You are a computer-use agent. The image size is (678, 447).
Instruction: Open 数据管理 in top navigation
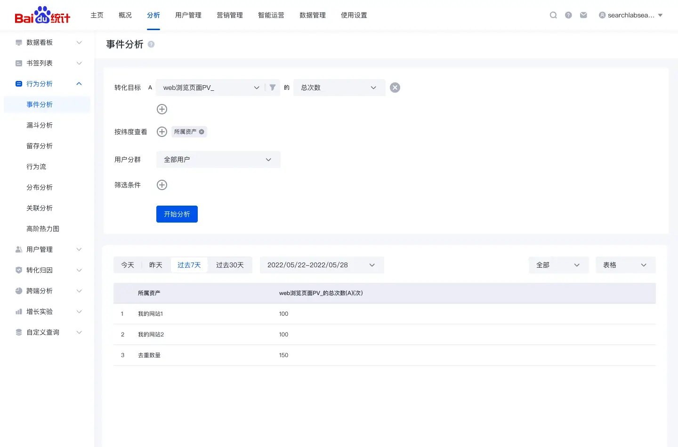(313, 15)
